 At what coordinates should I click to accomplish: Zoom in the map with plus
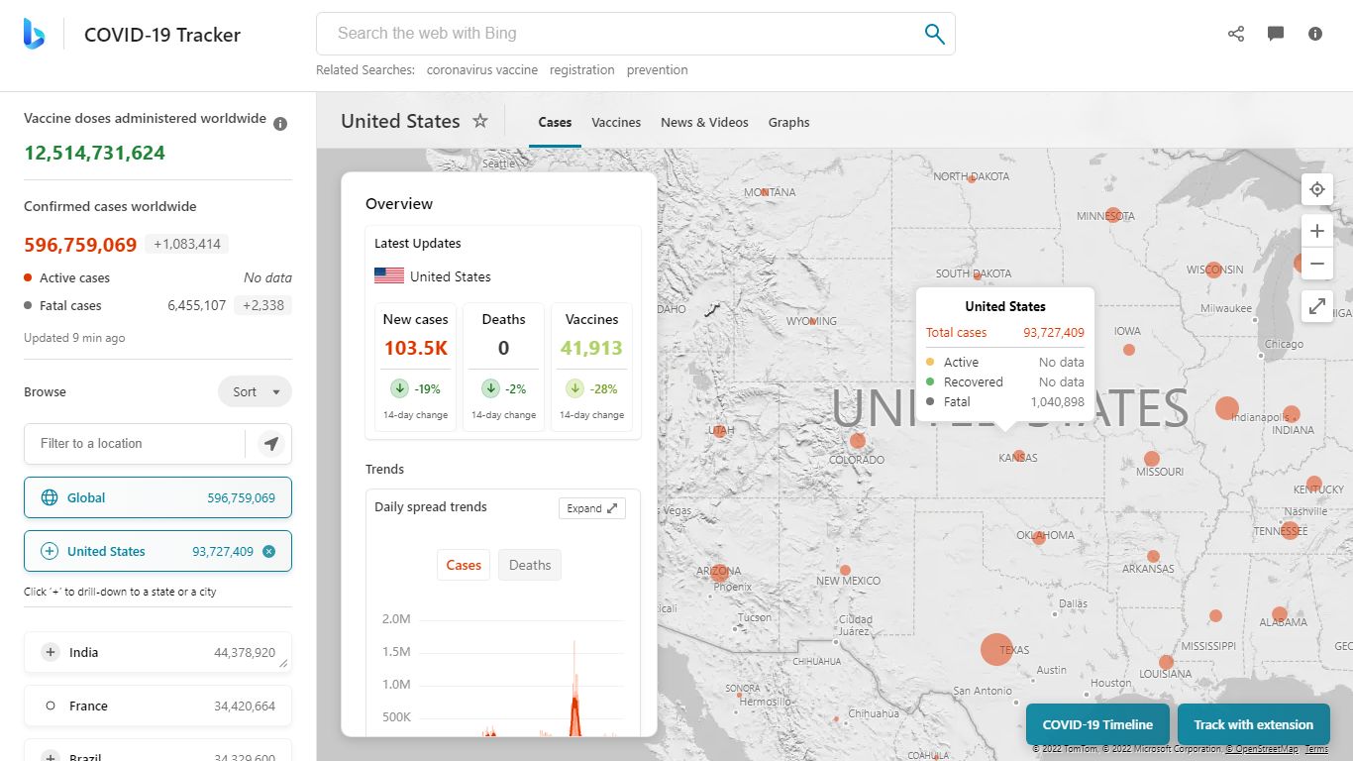click(x=1316, y=231)
